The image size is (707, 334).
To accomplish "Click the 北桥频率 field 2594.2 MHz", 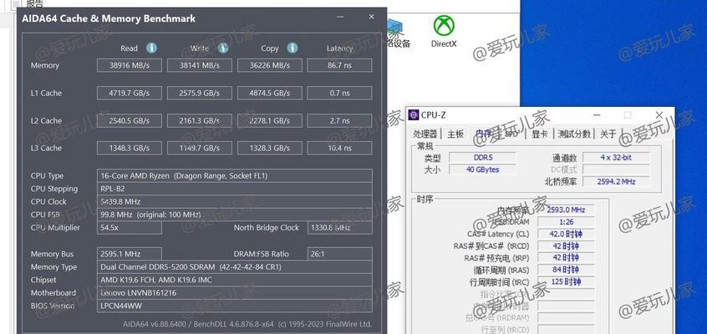I will pos(617,182).
